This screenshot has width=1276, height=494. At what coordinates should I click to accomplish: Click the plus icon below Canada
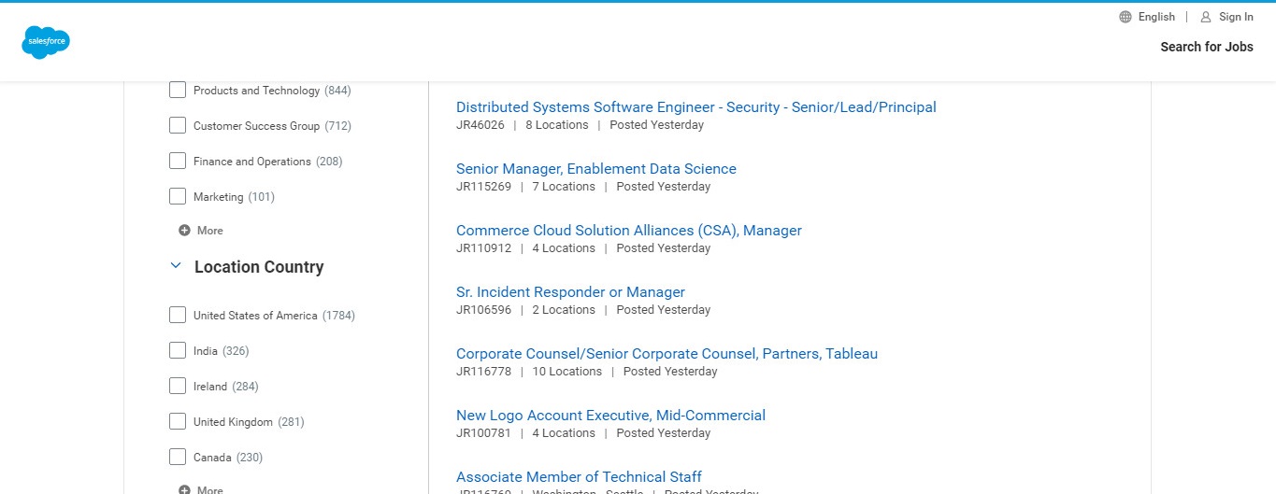pyautogui.click(x=184, y=489)
